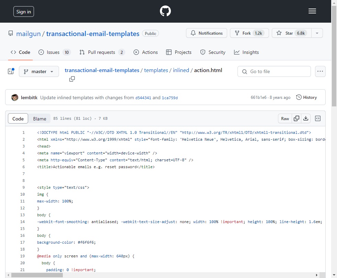
Task: Open the kebab more-options menu
Action: coord(320,71)
